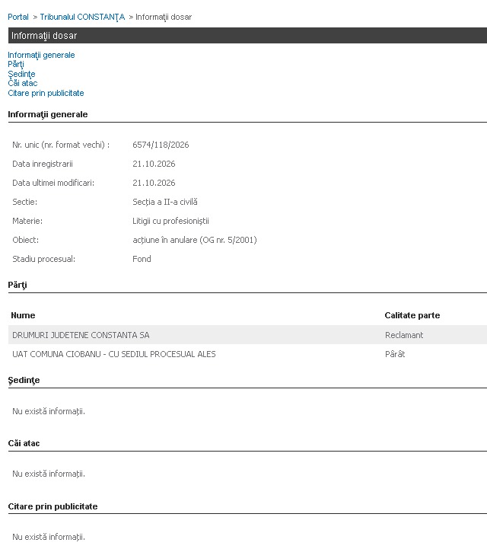This screenshot has width=487, height=549.
Task: Click the Informații generale section heading
Action: click(x=48, y=114)
